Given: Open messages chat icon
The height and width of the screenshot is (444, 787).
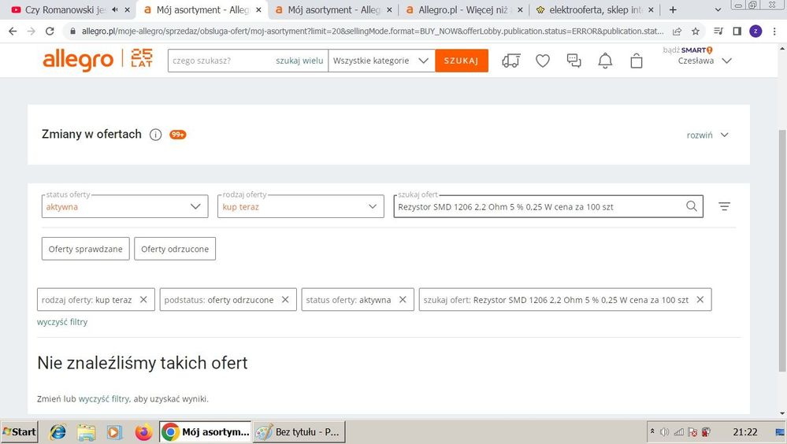Looking at the screenshot, I should (574, 61).
